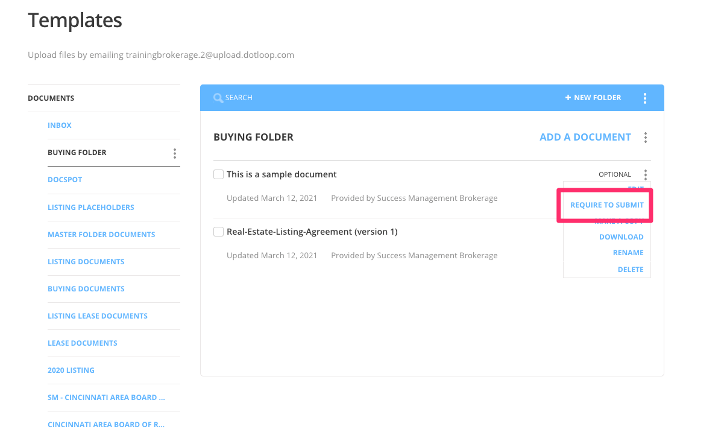Screen dimensions: 727x438
Task: Click OPTIONAL status on the sample document
Action: [614, 174]
